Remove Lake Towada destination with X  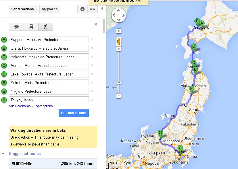92,74
